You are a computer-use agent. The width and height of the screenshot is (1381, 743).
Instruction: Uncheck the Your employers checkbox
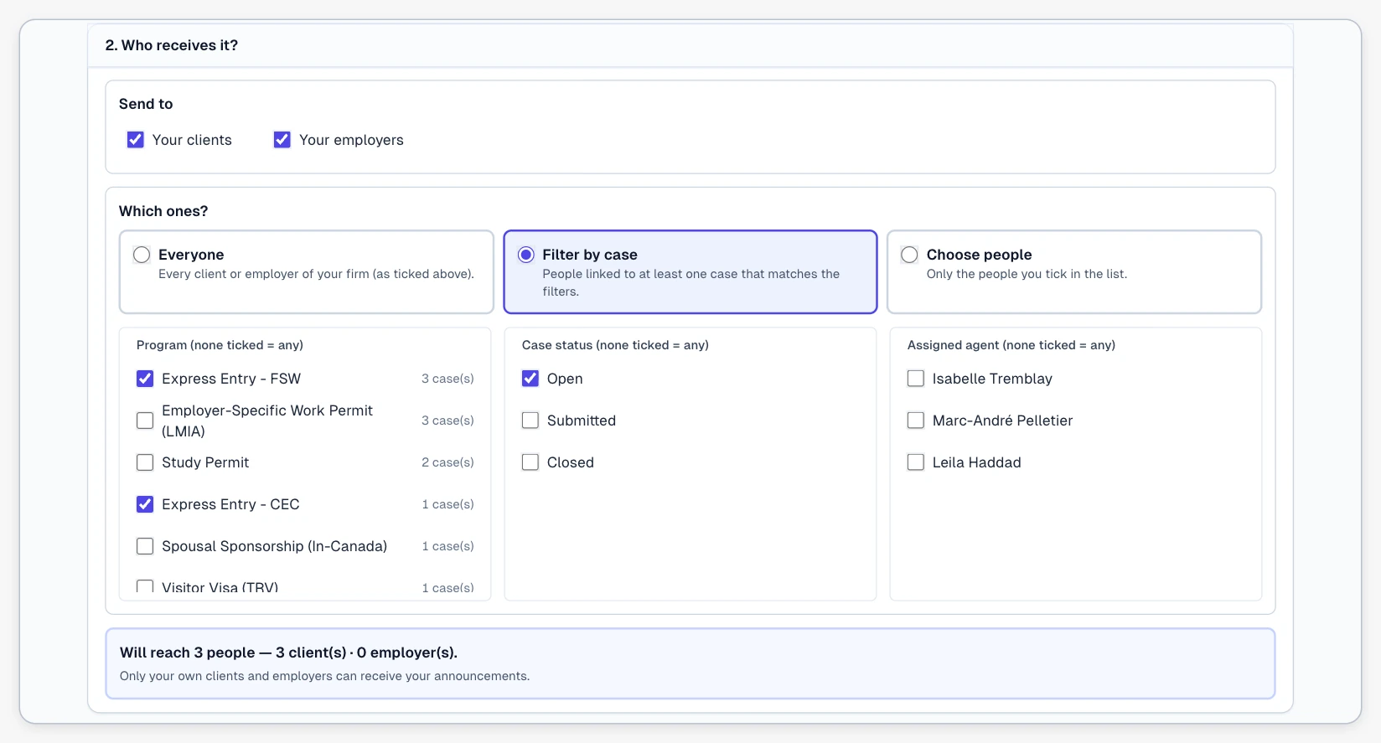click(x=282, y=140)
